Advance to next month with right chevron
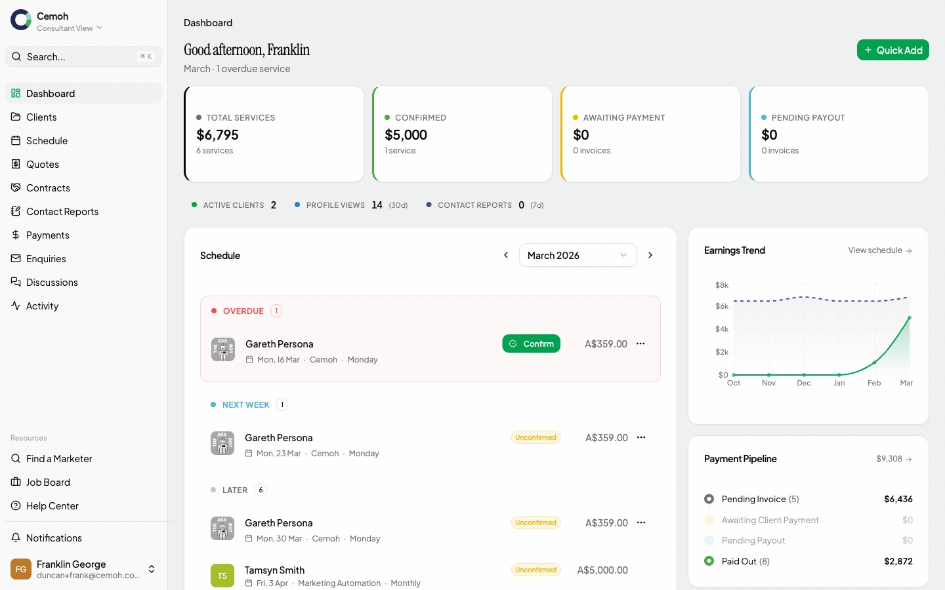Screen dimensions: 945x590 [x=650, y=255]
